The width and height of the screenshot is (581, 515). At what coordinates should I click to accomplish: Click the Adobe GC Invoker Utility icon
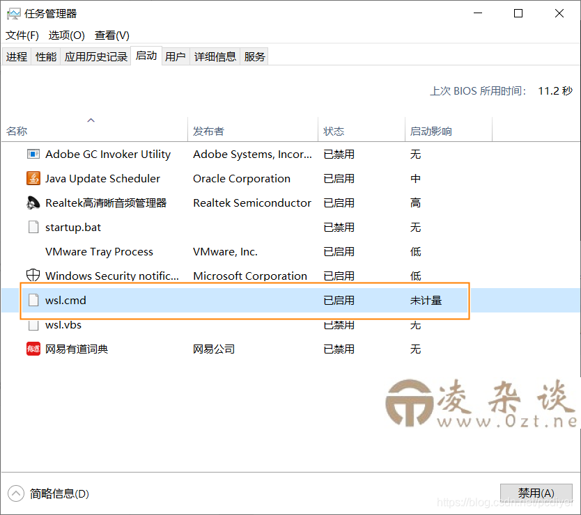pyautogui.click(x=33, y=154)
